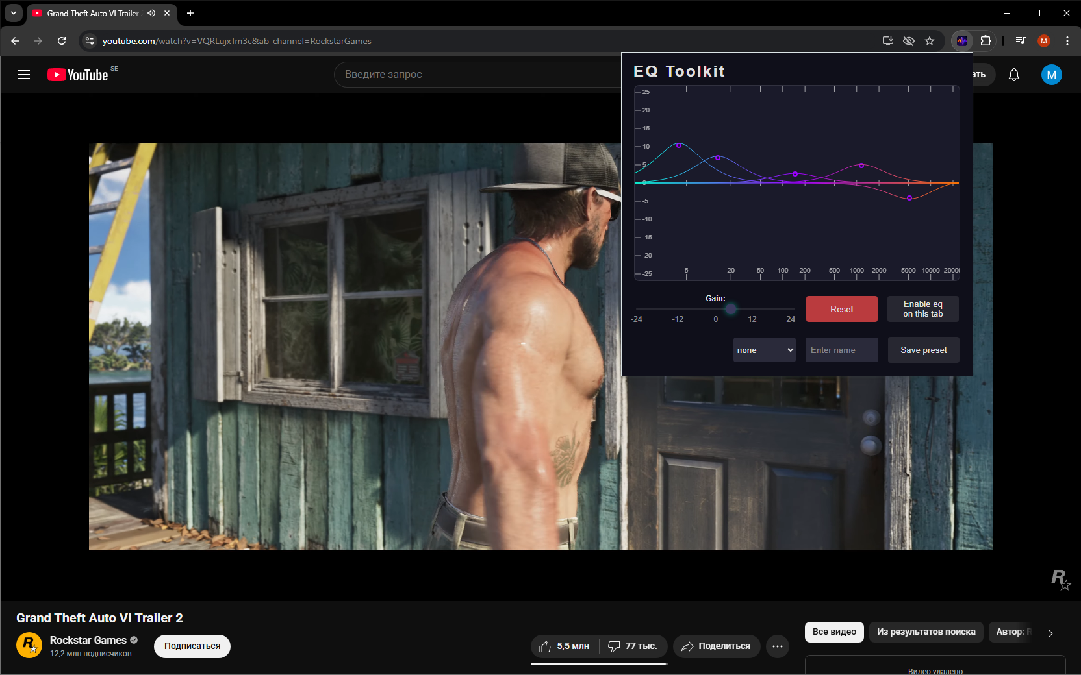
Task: Click the 12,2 млн подписчиков text
Action: pos(91,654)
